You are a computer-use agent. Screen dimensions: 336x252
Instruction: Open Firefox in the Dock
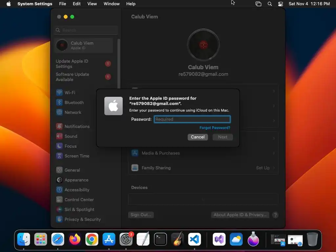tap(75, 239)
